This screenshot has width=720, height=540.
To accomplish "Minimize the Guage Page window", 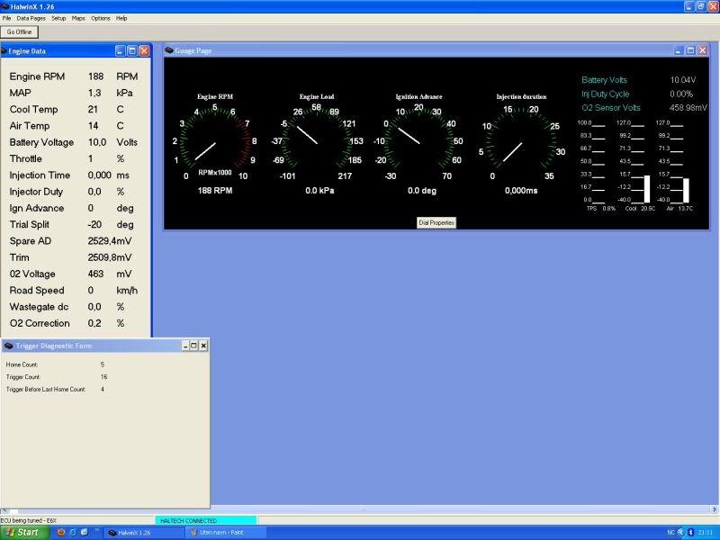I will 679,50.
